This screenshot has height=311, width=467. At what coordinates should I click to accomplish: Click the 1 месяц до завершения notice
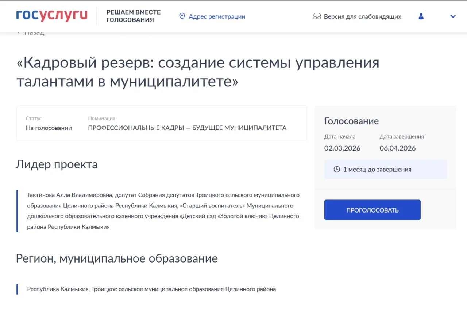[x=377, y=170]
